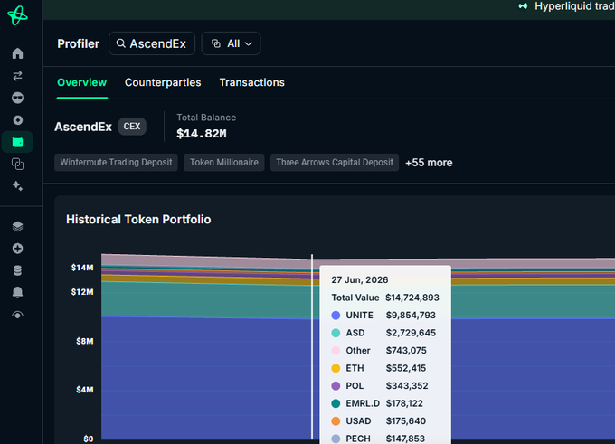Expand the +55 more labels link
The height and width of the screenshot is (444, 615).
pyautogui.click(x=429, y=163)
